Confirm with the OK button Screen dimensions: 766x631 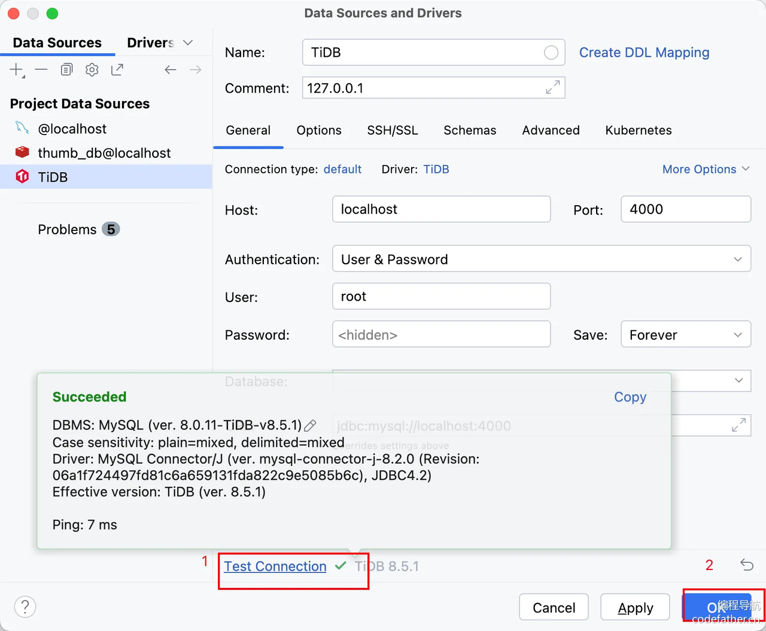717,608
